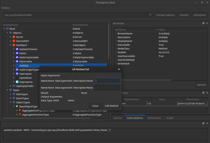Screen dimensions: 210x143
Task: Open the Actions menu
Action: coord(5,8)
